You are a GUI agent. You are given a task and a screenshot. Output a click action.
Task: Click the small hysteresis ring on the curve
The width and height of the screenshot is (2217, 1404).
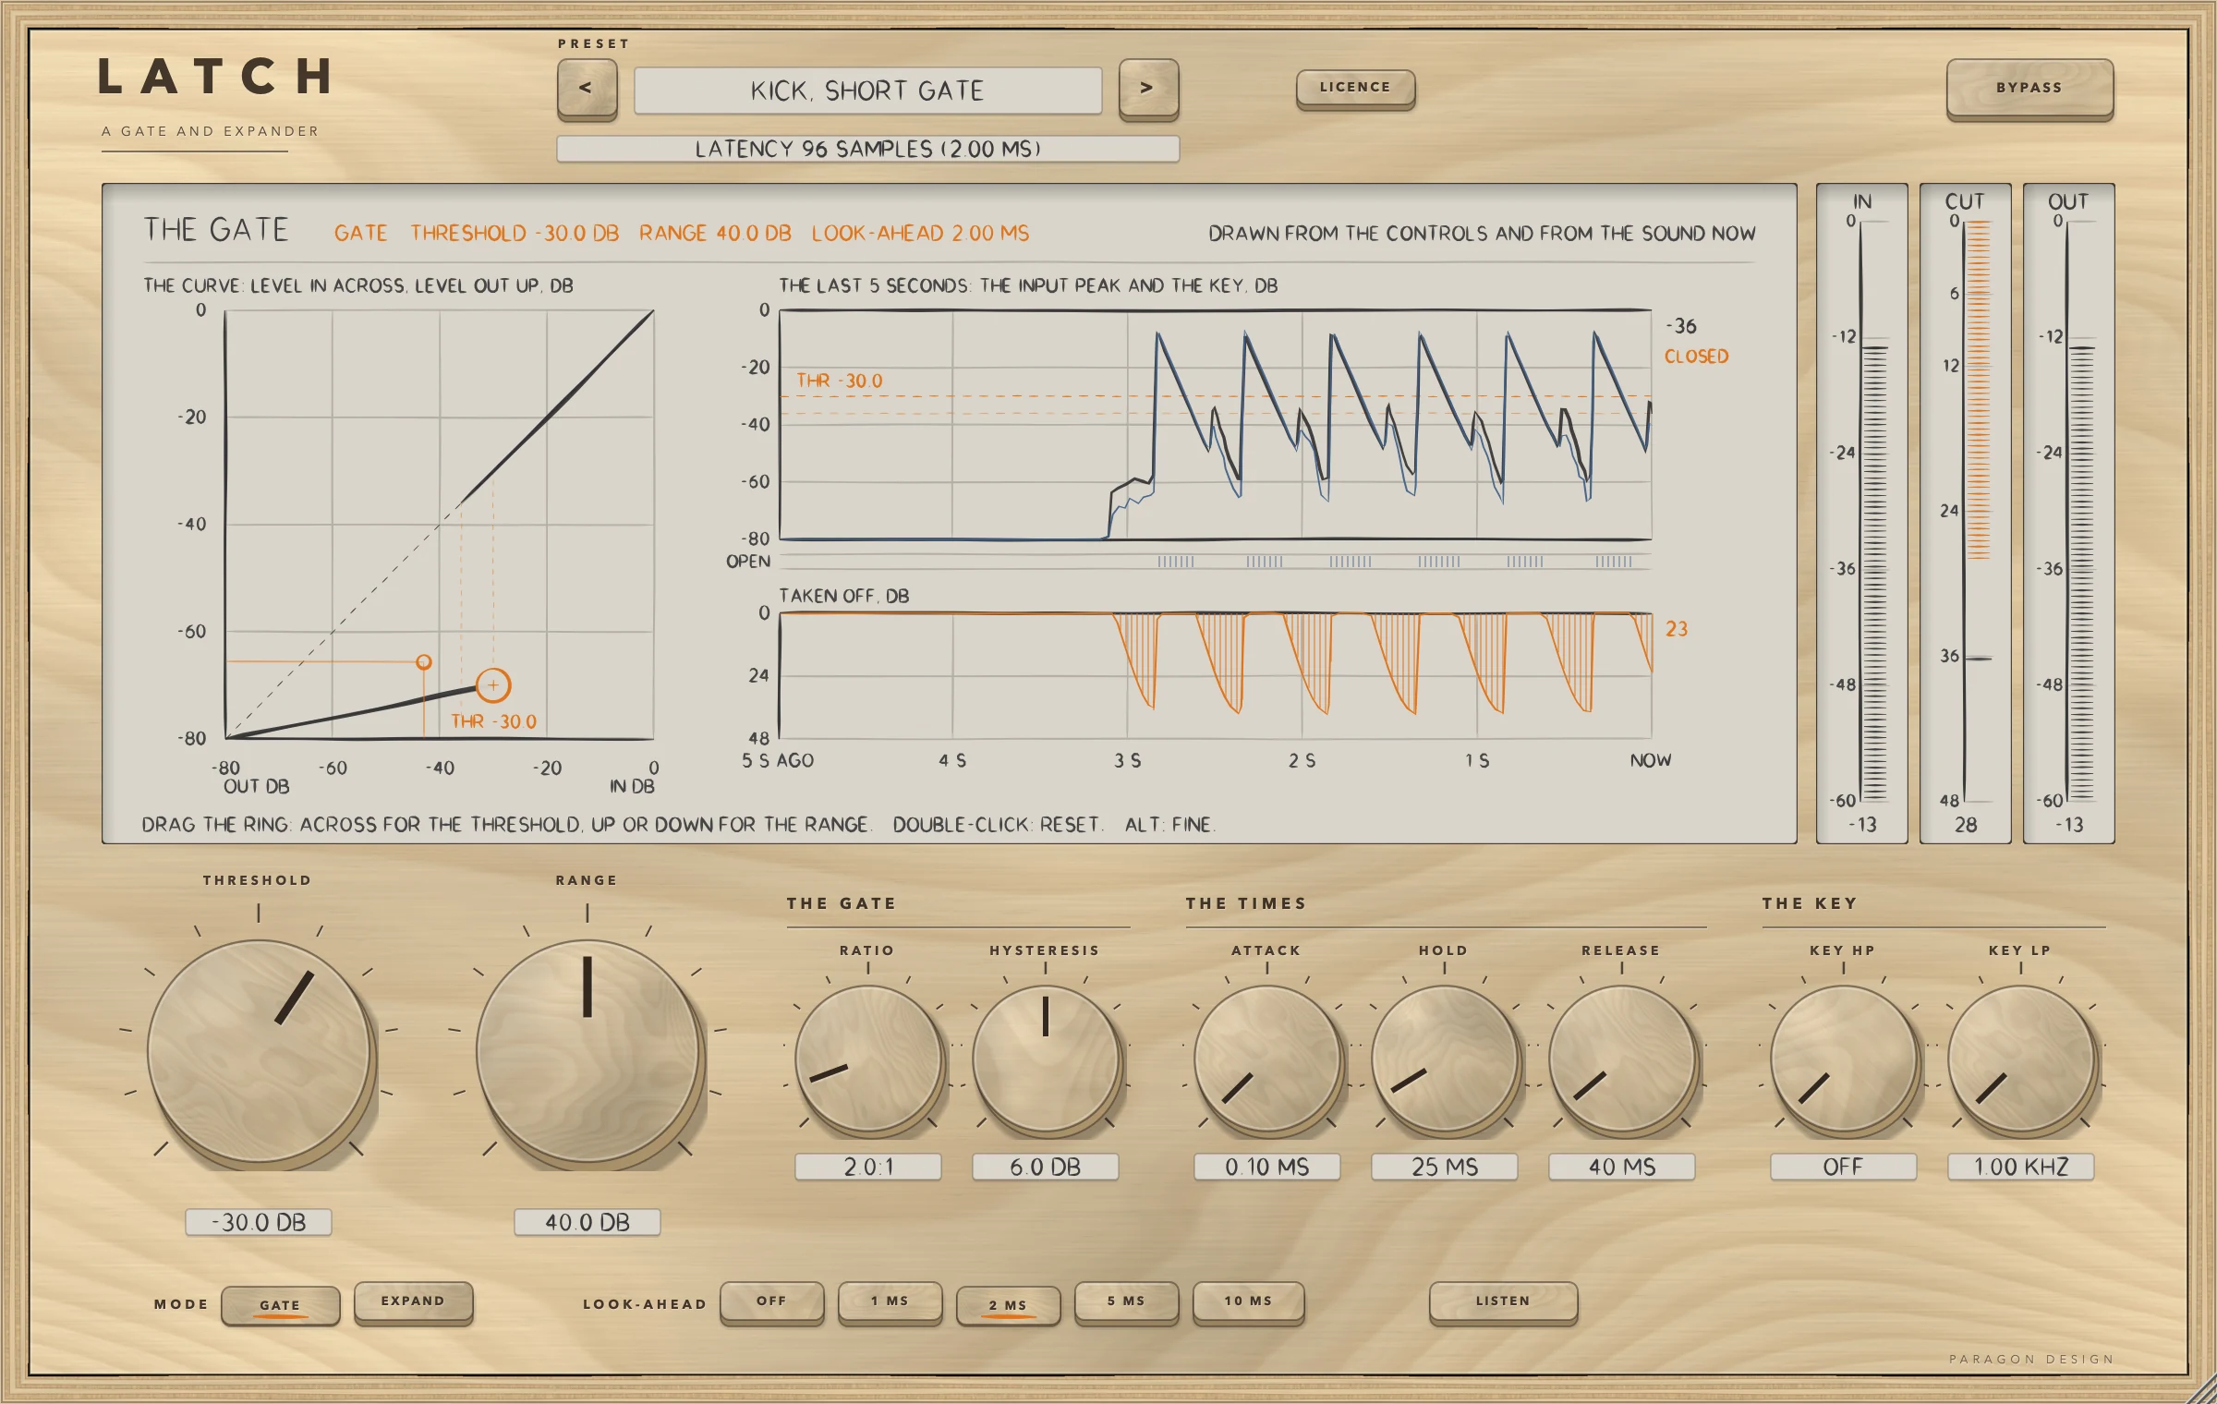[424, 662]
